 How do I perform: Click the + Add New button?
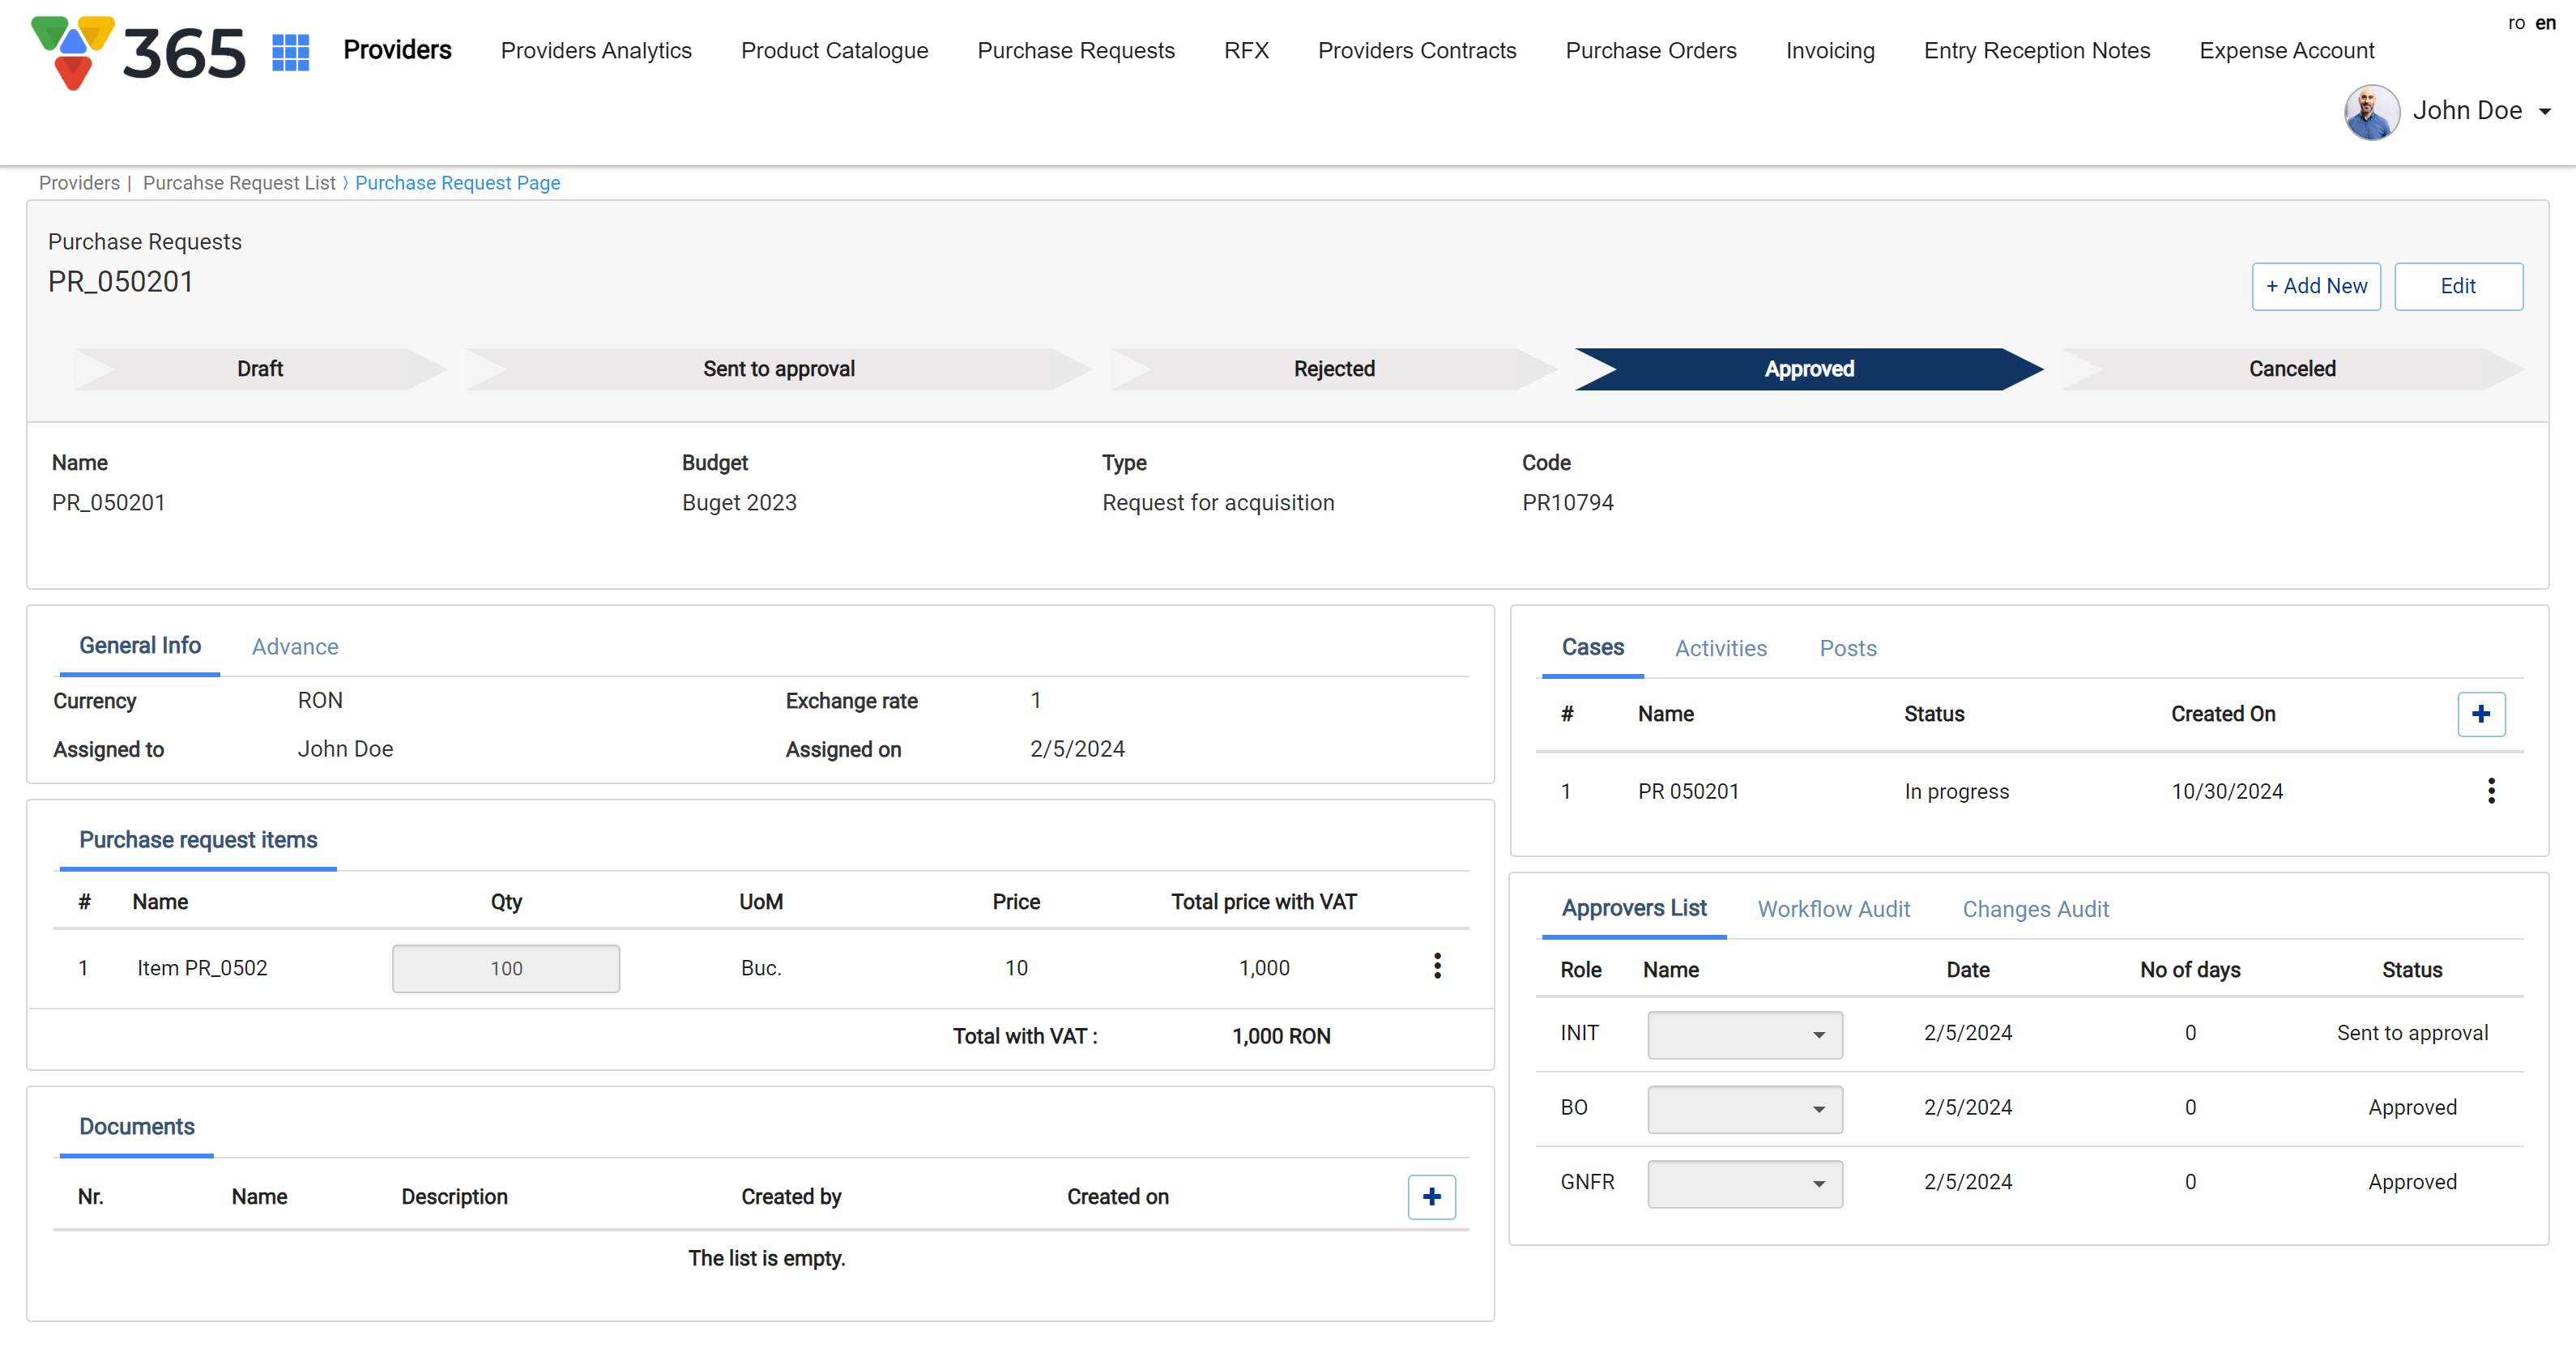coord(2315,286)
